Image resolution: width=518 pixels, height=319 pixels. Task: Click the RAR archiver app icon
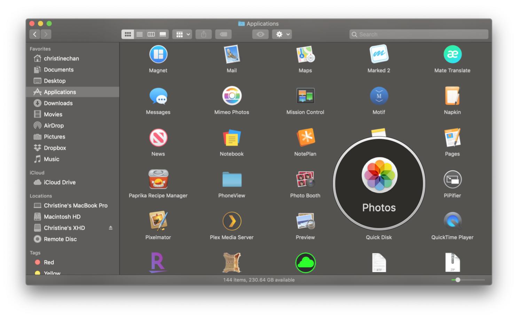232,263
